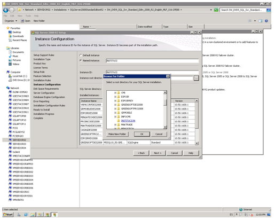Expand the ESPOIR folder node
This screenshot has height=220, width=275.
tap(115, 97)
